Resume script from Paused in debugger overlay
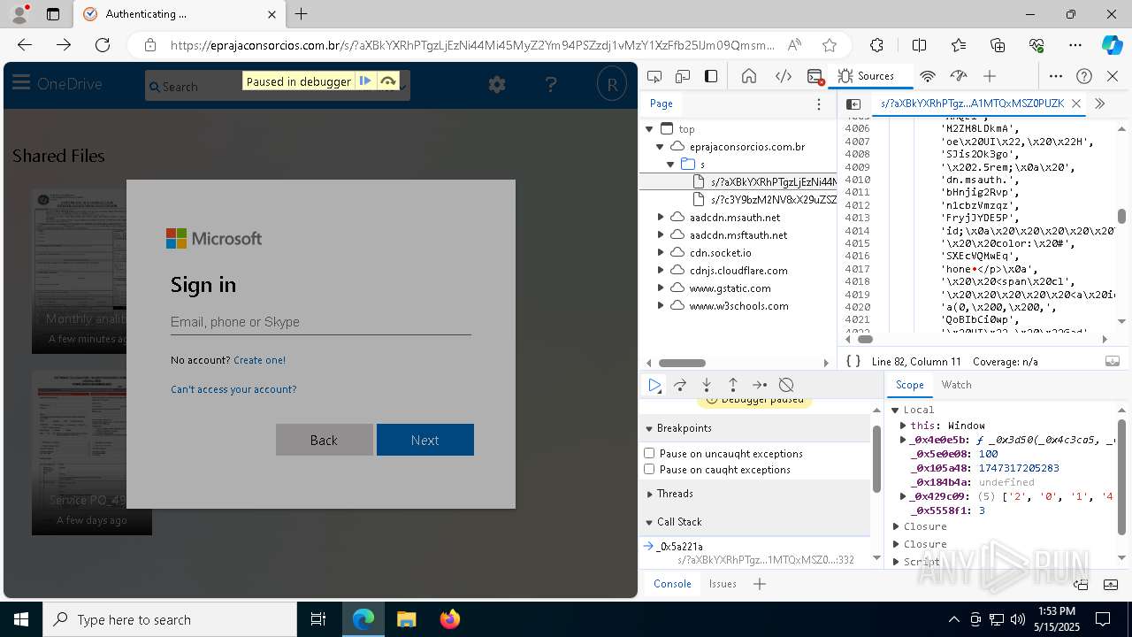The width and height of the screenshot is (1132, 637). coord(365,81)
